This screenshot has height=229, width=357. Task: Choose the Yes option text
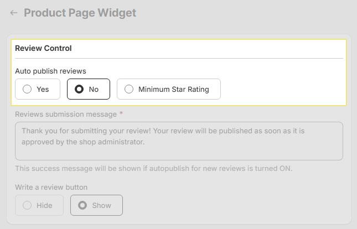(x=43, y=89)
